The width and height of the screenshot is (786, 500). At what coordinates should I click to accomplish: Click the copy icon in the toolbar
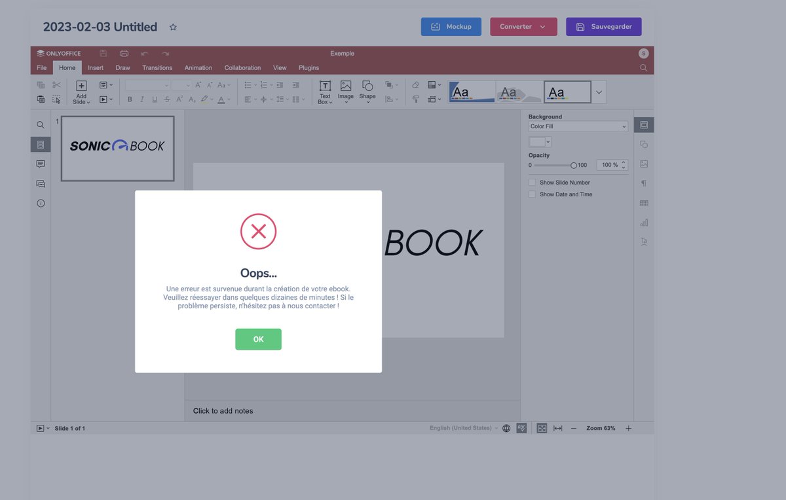click(41, 85)
